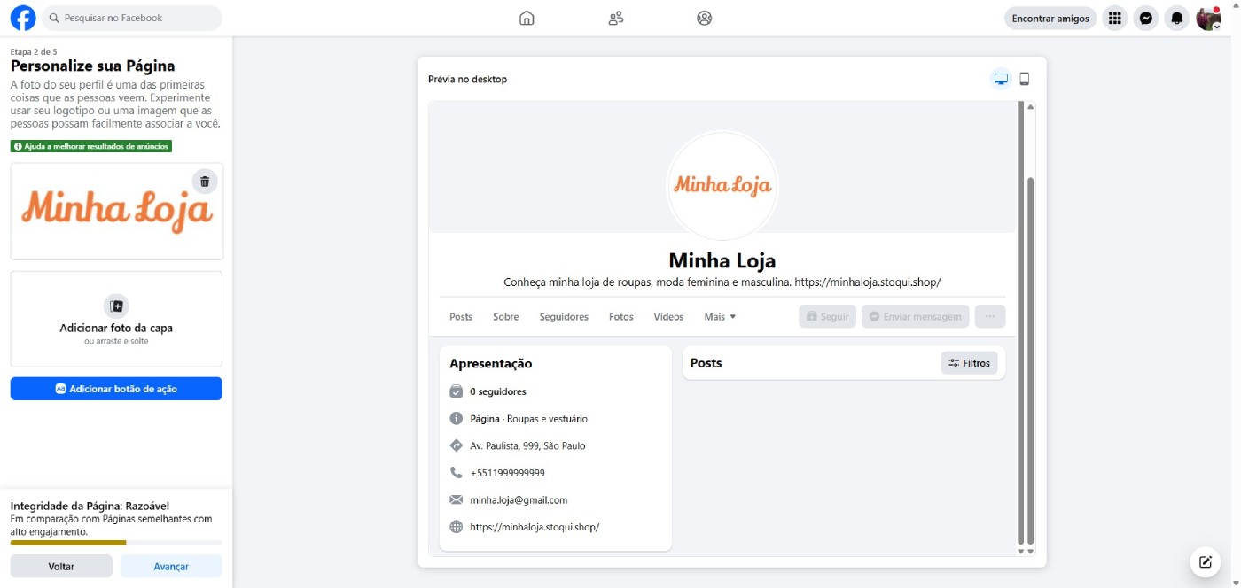Image resolution: width=1241 pixels, height=588 pixels.
Task: Open Messenger chat icon
Action: tap(1146, 18)
